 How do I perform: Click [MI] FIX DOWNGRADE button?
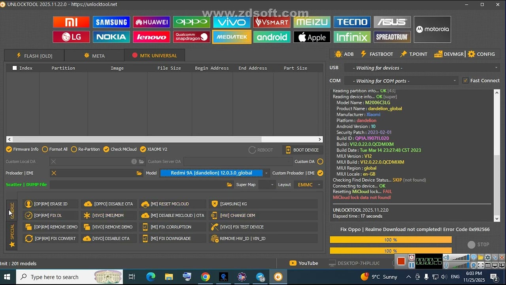point(173,238)
